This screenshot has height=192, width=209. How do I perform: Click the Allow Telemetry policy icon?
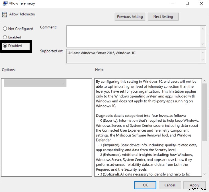pos(4,15)
